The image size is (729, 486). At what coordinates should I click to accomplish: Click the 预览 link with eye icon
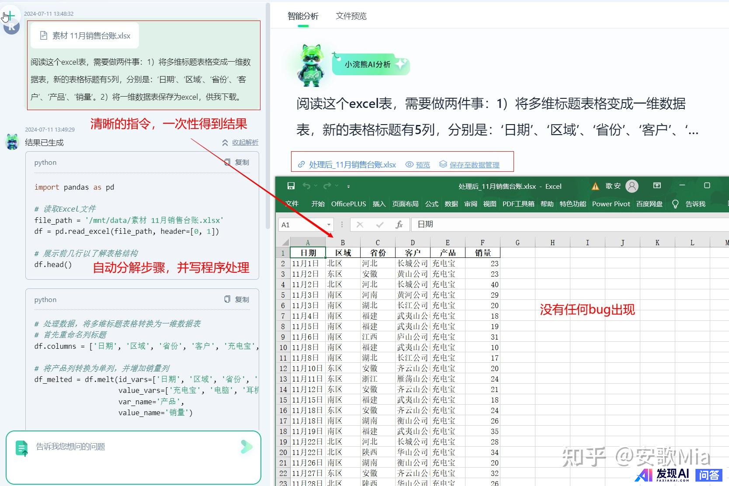pos(422,165)
